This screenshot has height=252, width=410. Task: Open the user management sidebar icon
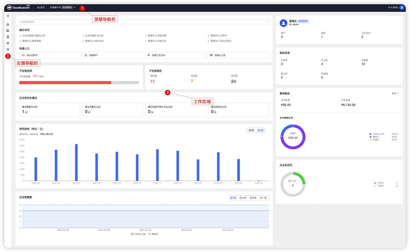[8, 24]
